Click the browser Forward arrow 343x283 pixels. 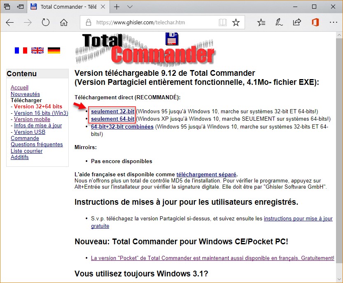click(28, 22)
